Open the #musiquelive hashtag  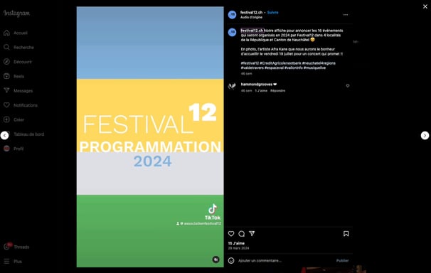[314, 68]
